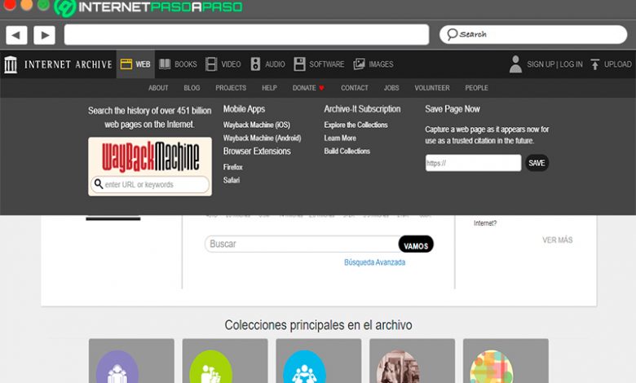This screenshot has height=383, width=636.
Task: Click the Web window icon
Action: coord(126,64)
